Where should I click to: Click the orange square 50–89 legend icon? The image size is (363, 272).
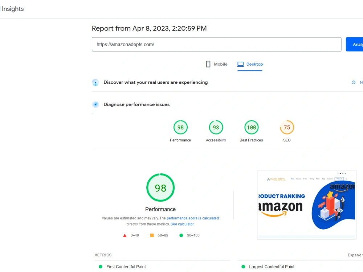[x=152, y=235]
